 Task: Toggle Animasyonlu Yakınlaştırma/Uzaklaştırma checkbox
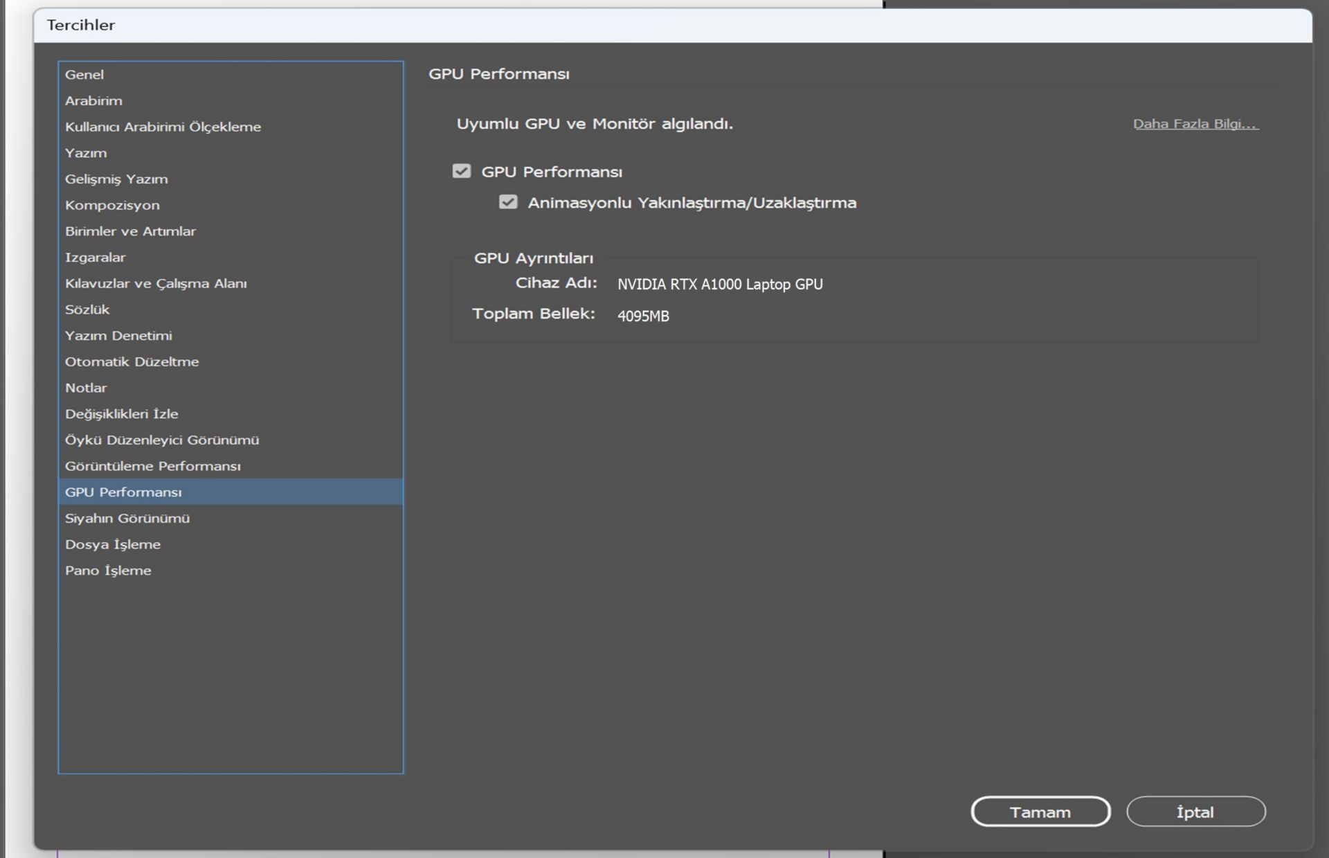pyautogui.click(x=508, y=202)
